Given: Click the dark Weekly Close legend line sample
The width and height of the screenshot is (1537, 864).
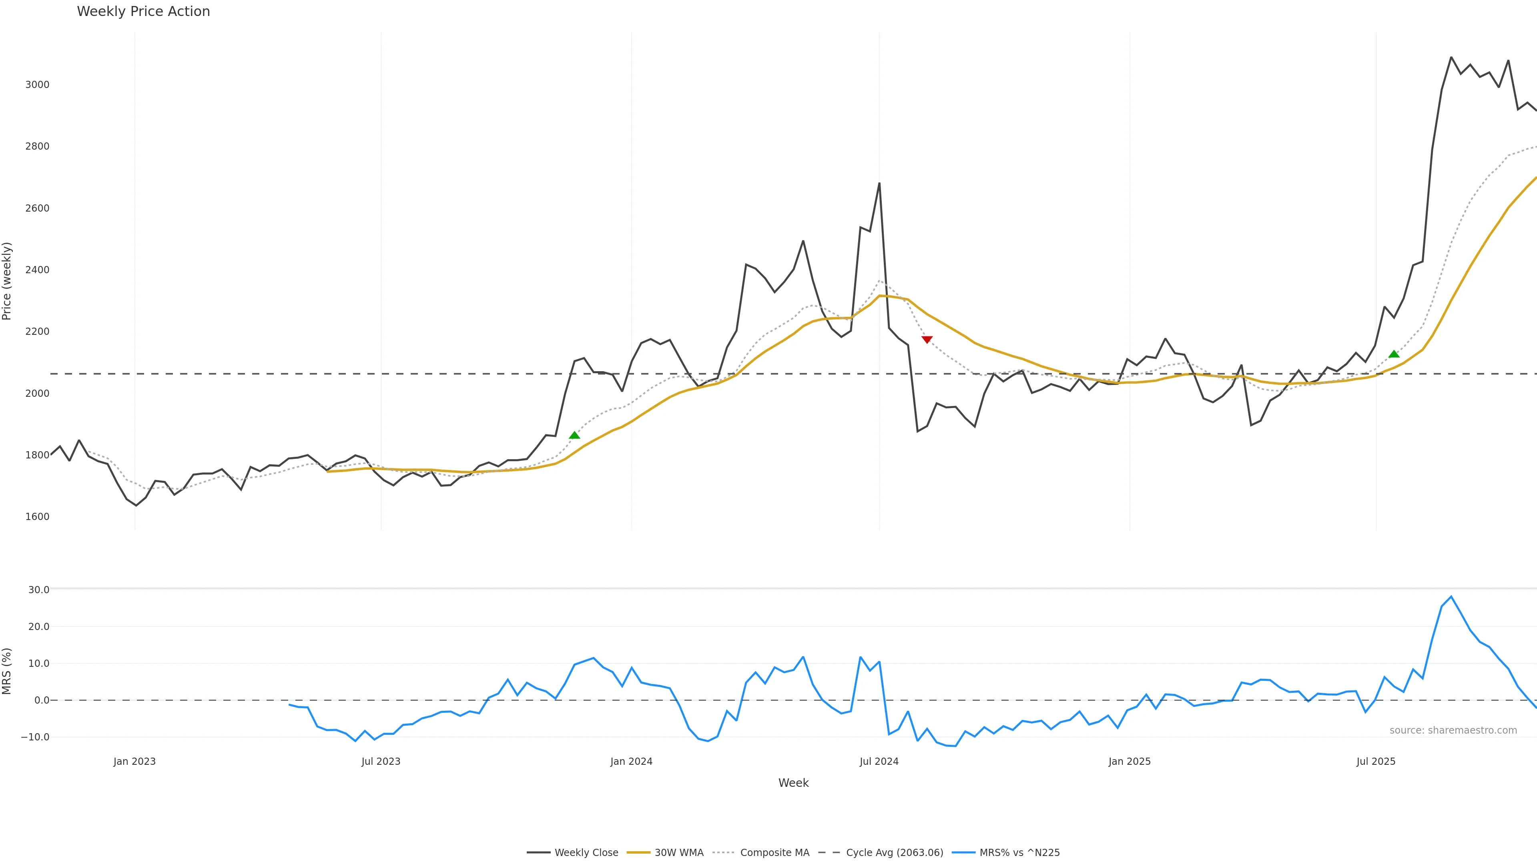Looking at the screenshot, I should click(x=538, y=853).
